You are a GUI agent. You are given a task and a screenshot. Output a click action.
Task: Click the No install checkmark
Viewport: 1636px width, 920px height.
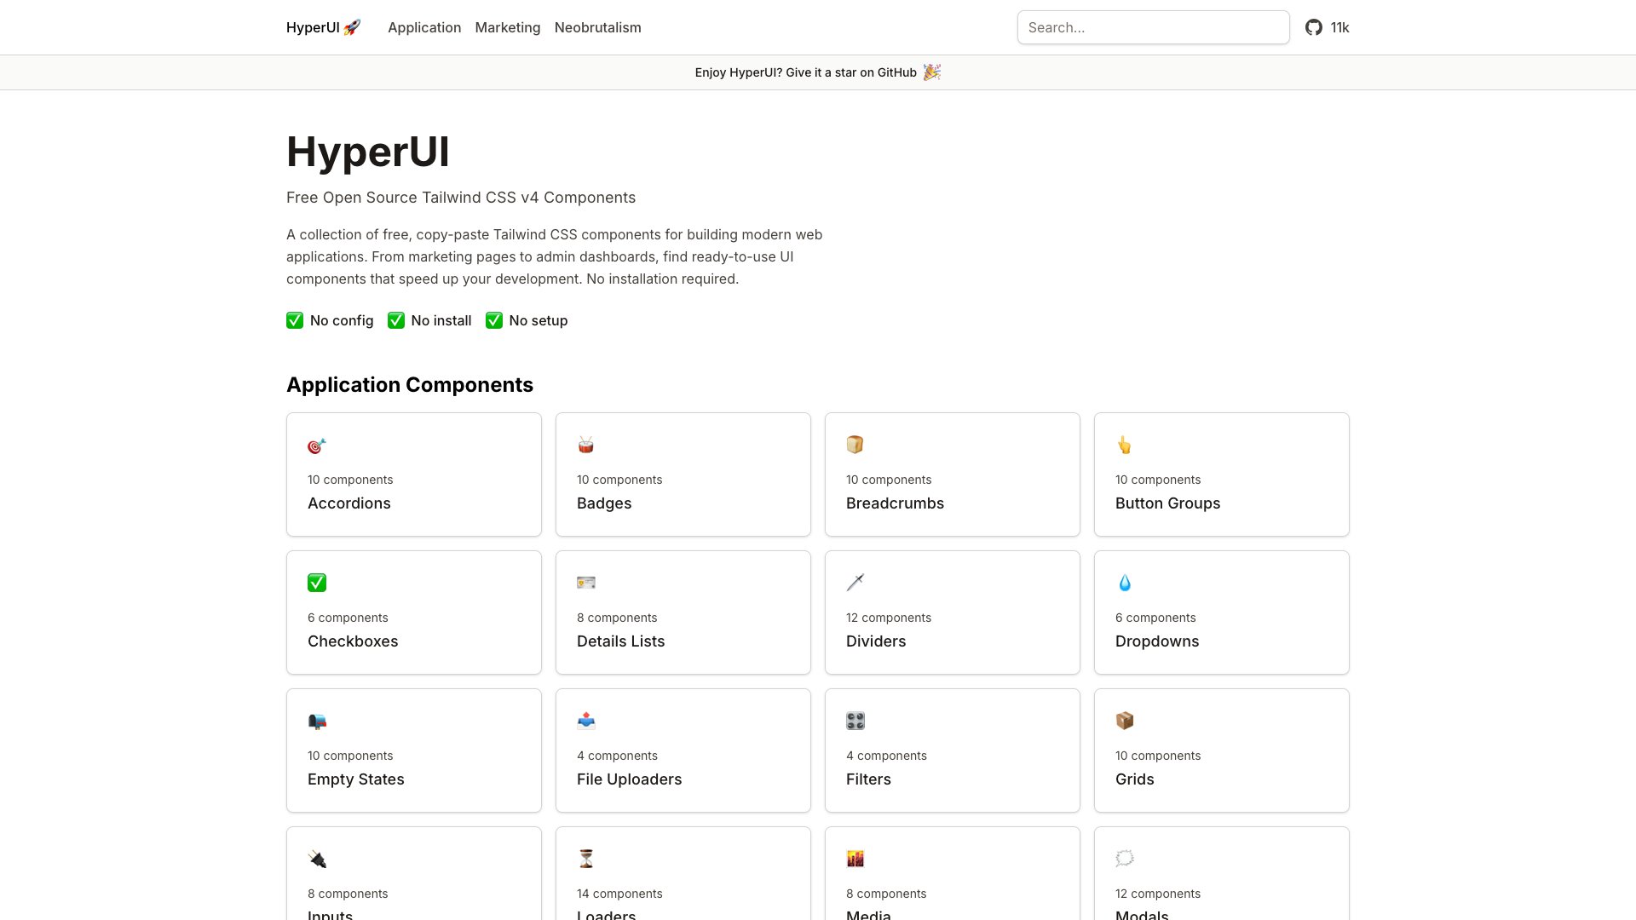395,320
